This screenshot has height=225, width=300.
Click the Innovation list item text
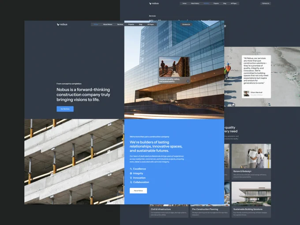pos(139,178)
